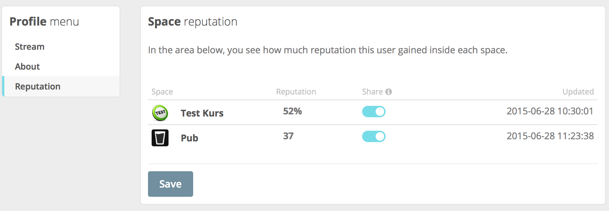Click the Reputation column header
Viewport: 609px width, 211px height.
pyautogui.click(x=296, y=92)
